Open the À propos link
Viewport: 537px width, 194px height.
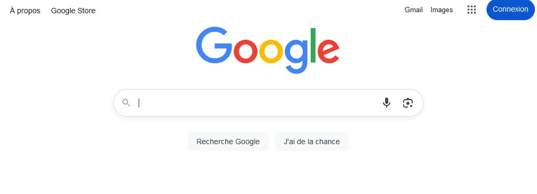25,11
